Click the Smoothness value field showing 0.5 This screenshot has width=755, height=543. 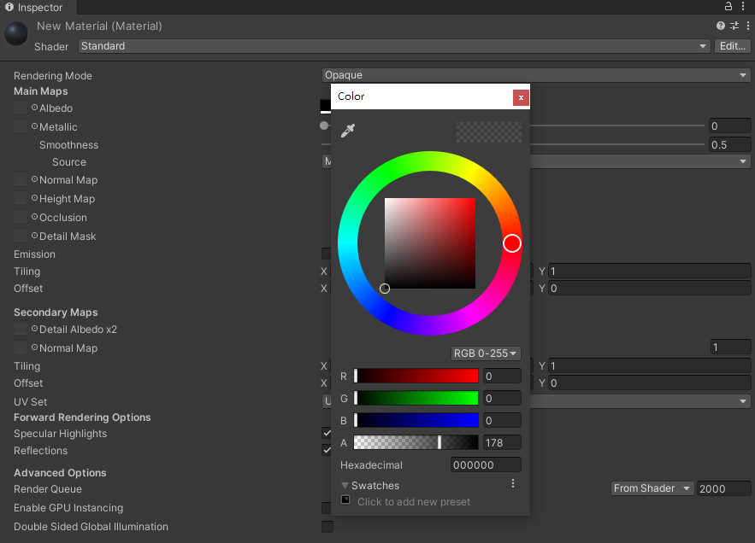[x=729, y=145]
